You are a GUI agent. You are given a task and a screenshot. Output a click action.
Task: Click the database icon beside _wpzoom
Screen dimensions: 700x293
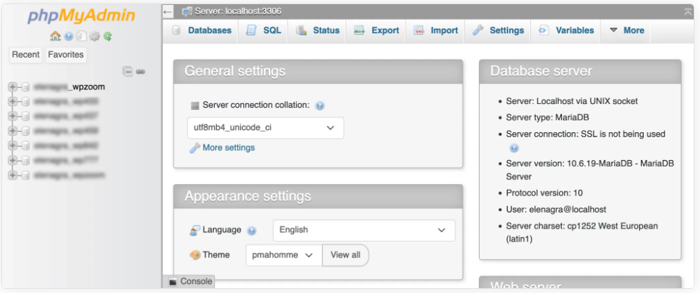pyautogui.click(x=26, y=87)
